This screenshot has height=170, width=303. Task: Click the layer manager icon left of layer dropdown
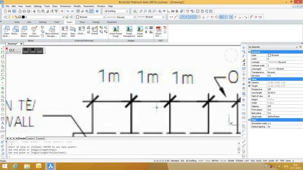click(x=5, y=17)
